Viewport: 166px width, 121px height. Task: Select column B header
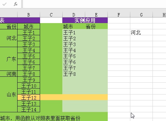(29, 15)
